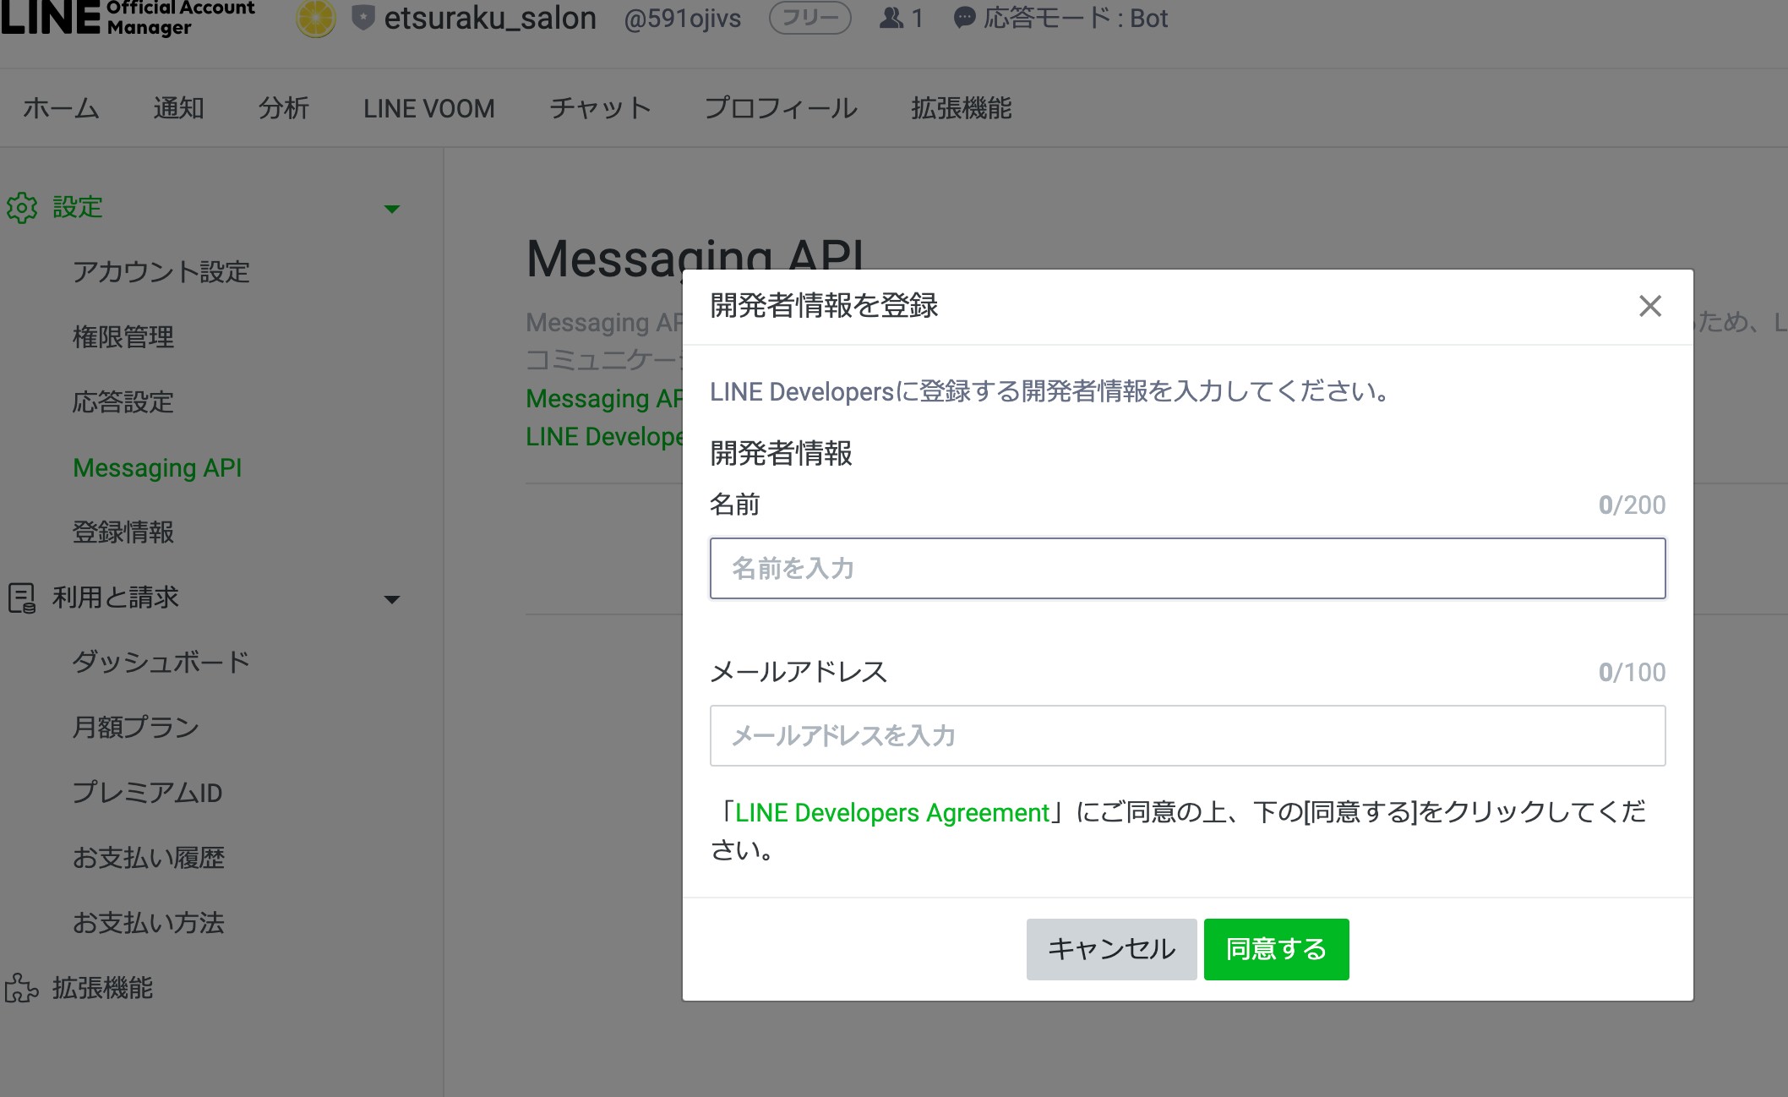Click the 拡張機能 puzzle icon in sidebar
This screenshot has width=1788, height=1097.
pyautogui.click(x=22, y=988)
